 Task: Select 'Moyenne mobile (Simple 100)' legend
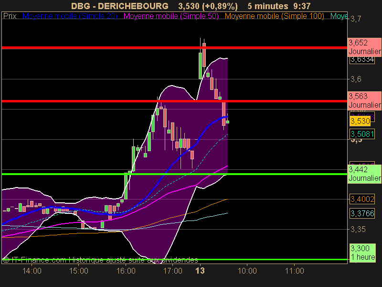click(x=274, y=16)
